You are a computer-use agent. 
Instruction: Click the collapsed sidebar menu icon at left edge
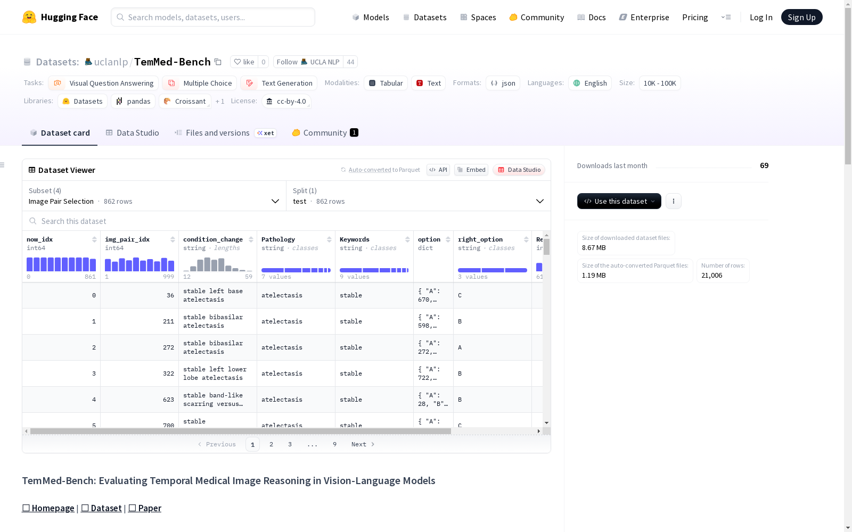tap(3, 165)
